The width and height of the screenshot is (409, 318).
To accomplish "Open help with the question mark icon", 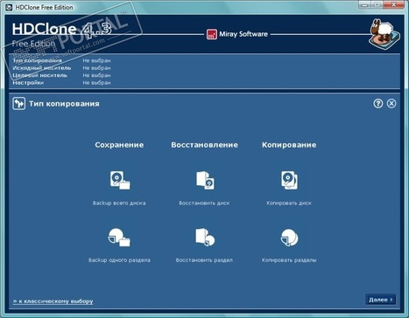I will [378, 103].
